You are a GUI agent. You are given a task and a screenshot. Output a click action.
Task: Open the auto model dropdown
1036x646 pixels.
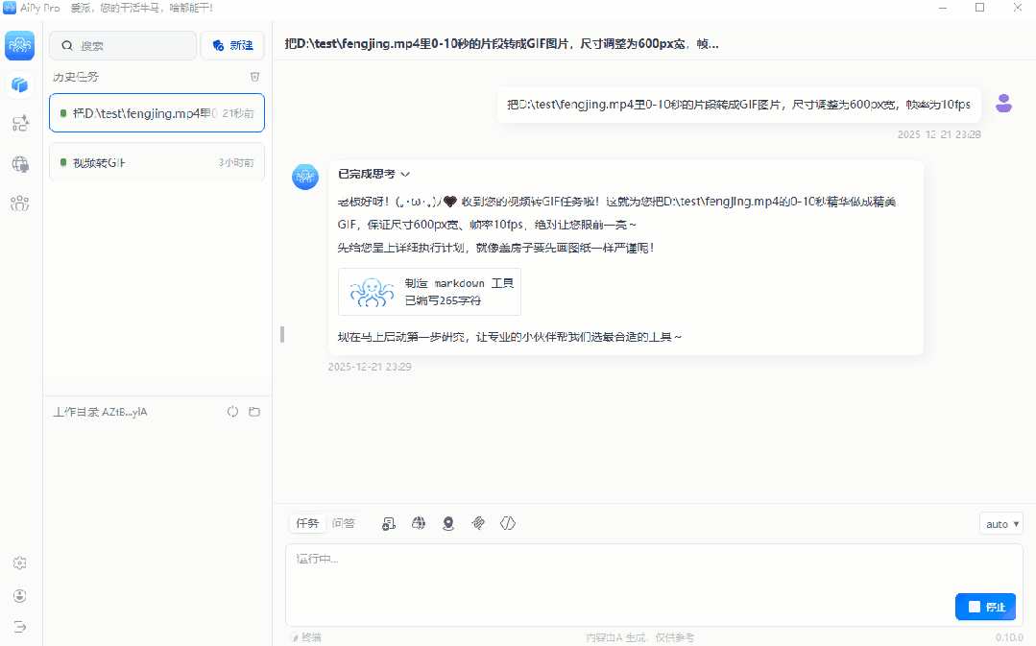1000,523
